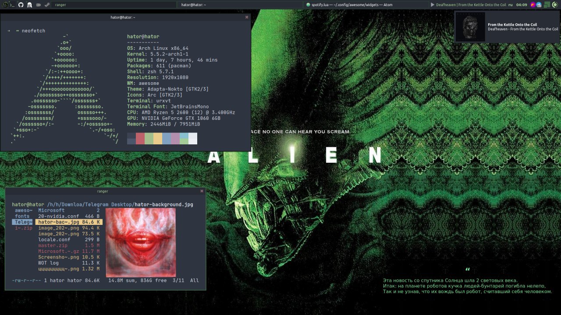Click the 'Packages: 611 (pacman)' line
Image resolution: width=561 pixels, height=315 pixels.
point(159,66)
